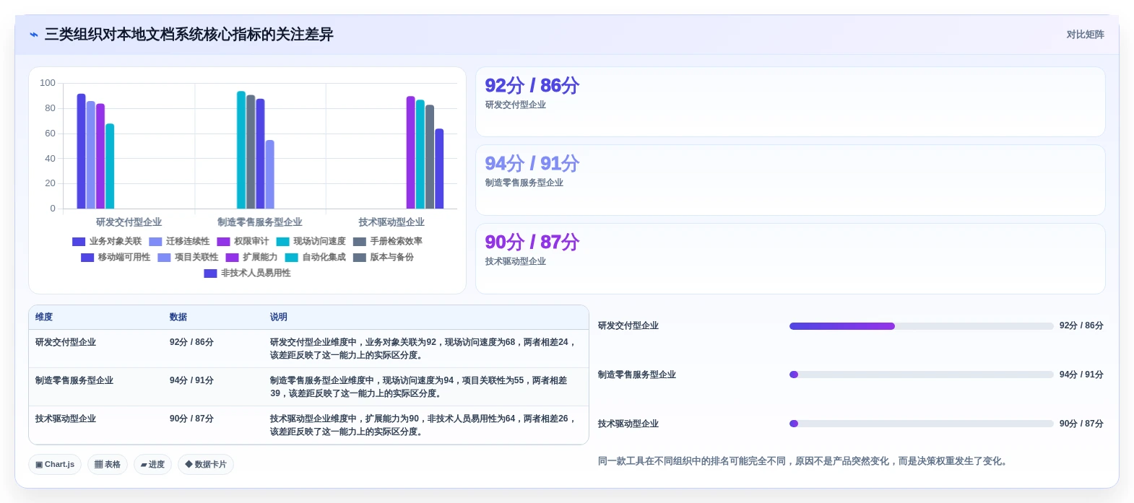Click the 说明 column header
The width and height of the screenshot is (1134, 503).
(x=279, y=317)
